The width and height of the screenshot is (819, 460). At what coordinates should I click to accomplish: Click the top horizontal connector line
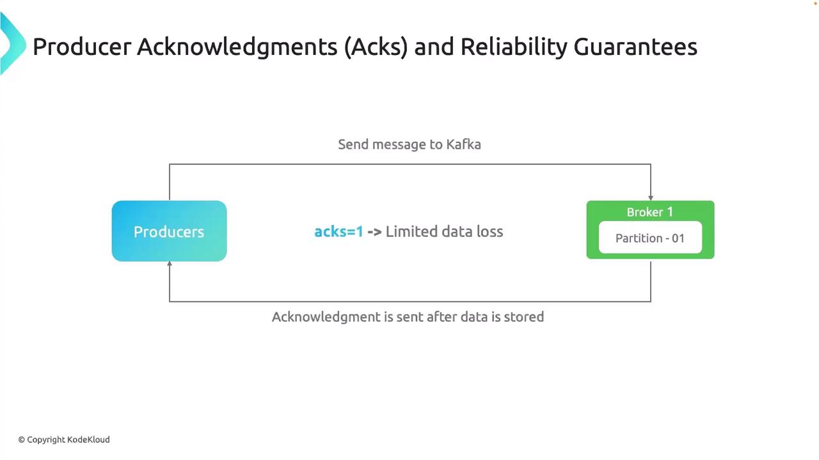point(409,164)
